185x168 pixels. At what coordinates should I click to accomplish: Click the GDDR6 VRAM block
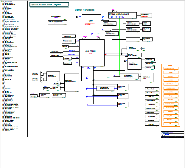146,15
